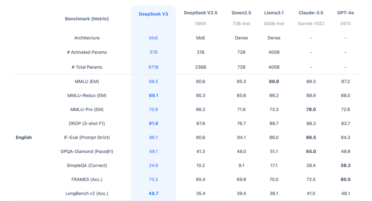Select Llama3.1's 405B total params cell
This screenshot has width=372, height=201.
(x=274, y=67)
